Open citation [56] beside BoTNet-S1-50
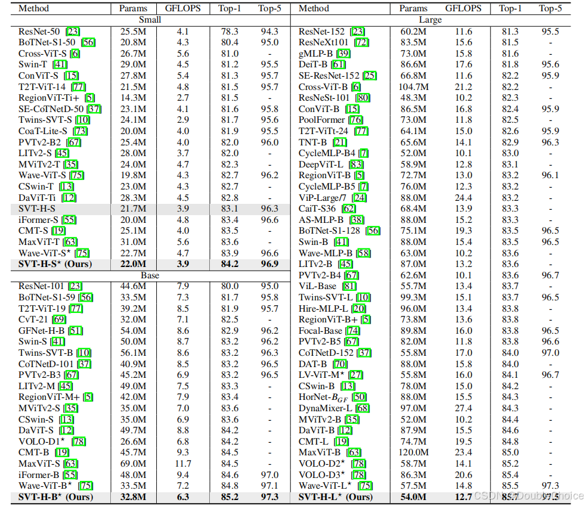586x506 pixels. [x=88, y=42]
